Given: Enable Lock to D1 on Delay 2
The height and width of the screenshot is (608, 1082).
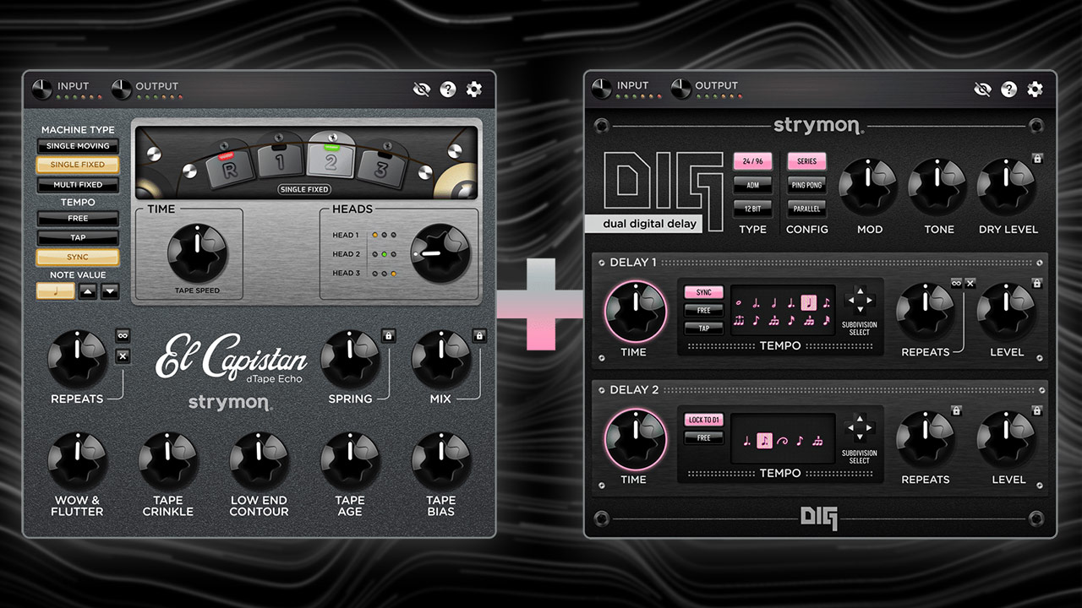Looking at the screenshot, I should (703, 420).
